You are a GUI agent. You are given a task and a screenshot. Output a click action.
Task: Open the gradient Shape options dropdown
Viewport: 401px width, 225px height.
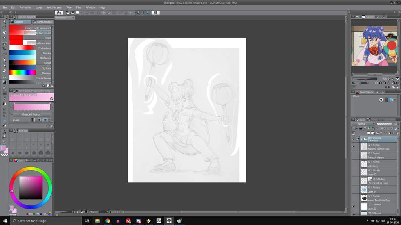click(x=49, y=120)
